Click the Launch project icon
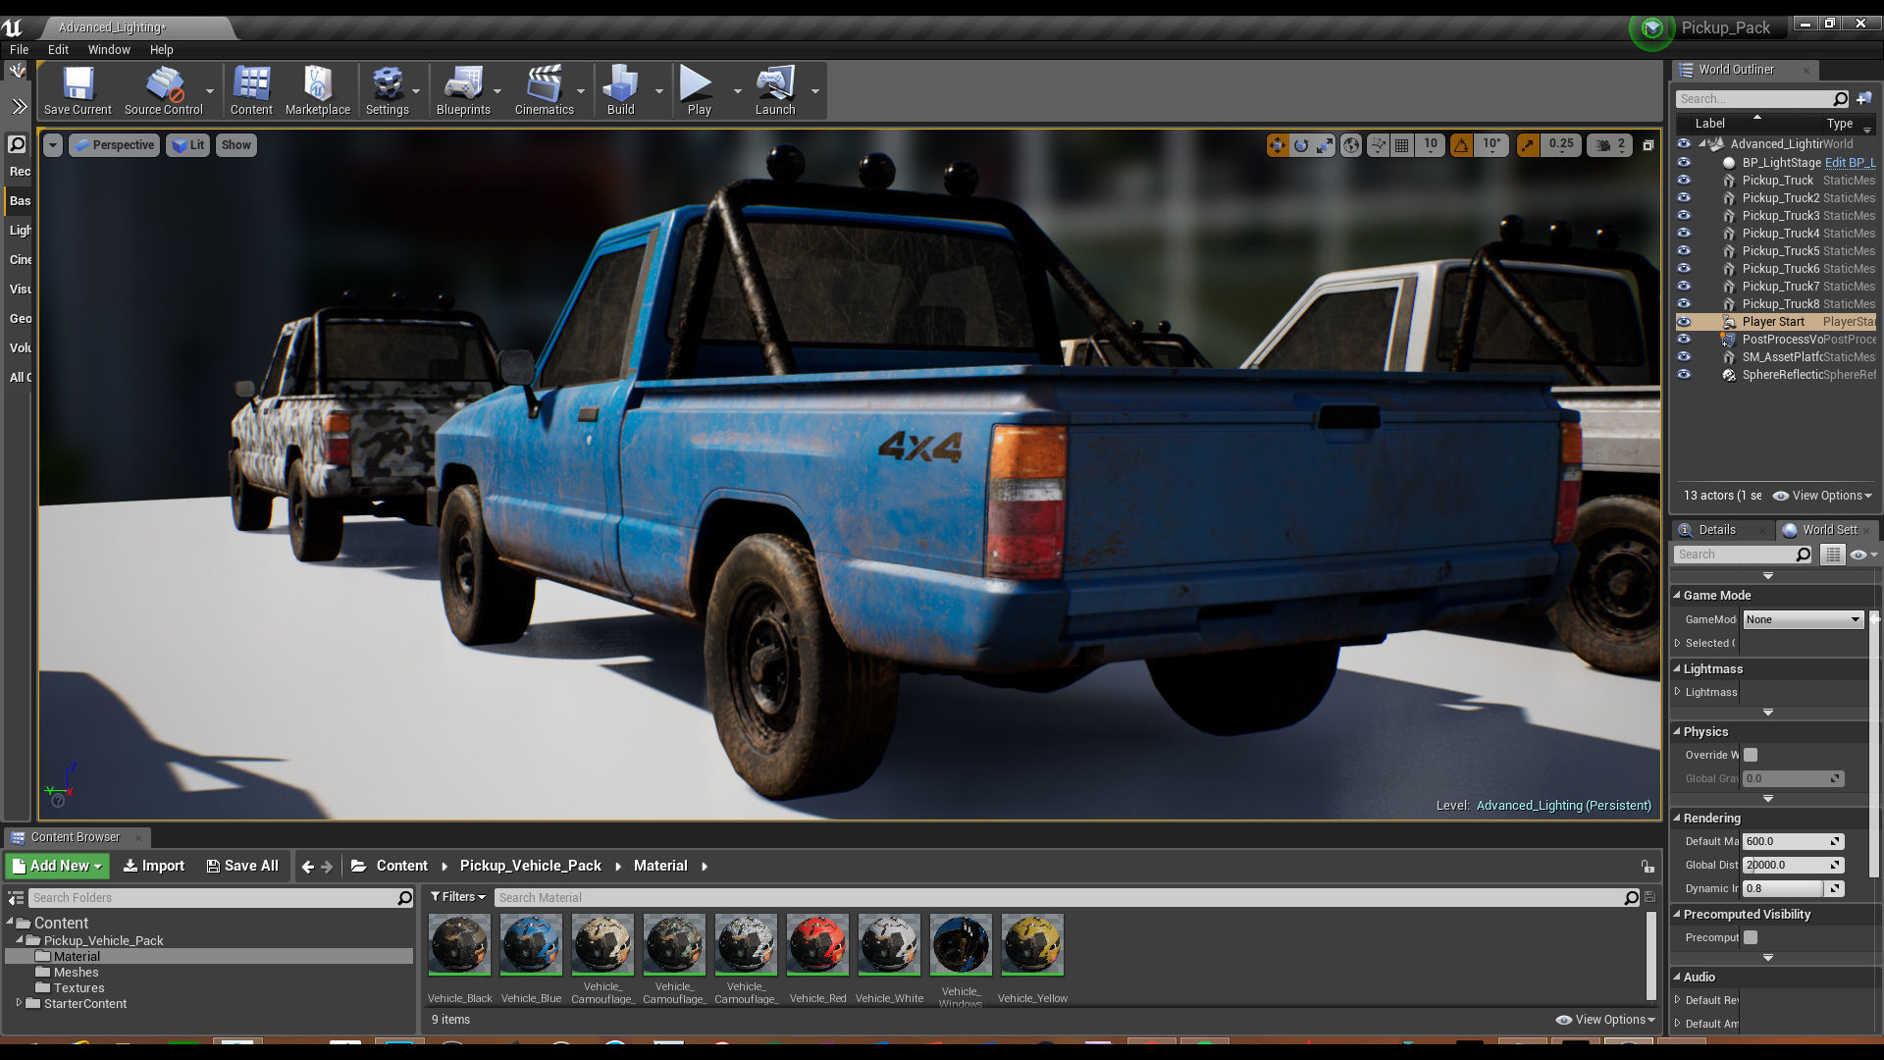 point(775,90)
